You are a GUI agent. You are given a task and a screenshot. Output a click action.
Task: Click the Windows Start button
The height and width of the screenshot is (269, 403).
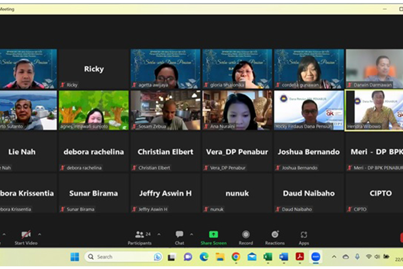pos(75,257)
